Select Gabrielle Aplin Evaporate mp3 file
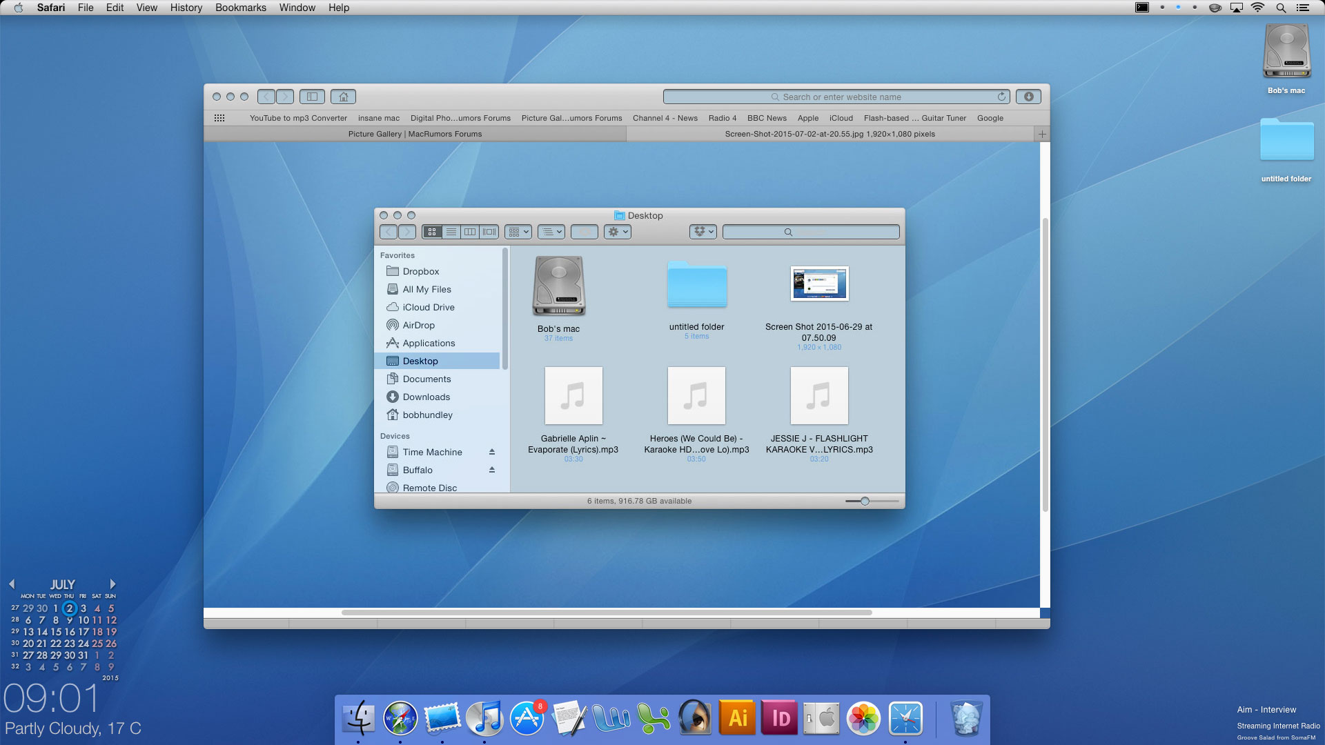The height and width of the screenshot is (745, 1325). coord(573,396)
